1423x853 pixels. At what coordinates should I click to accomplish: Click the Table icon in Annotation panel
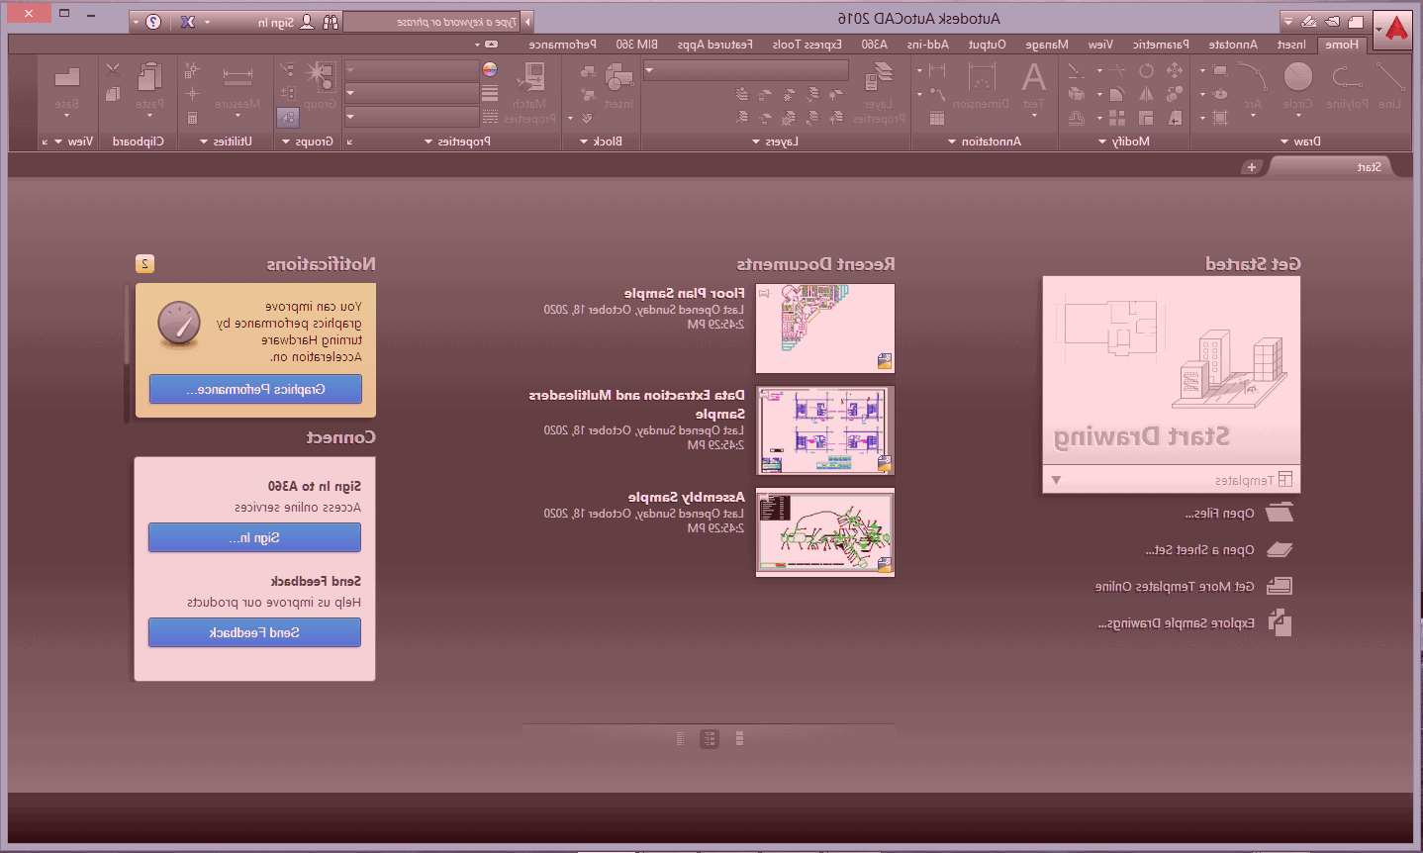(936, 118)
